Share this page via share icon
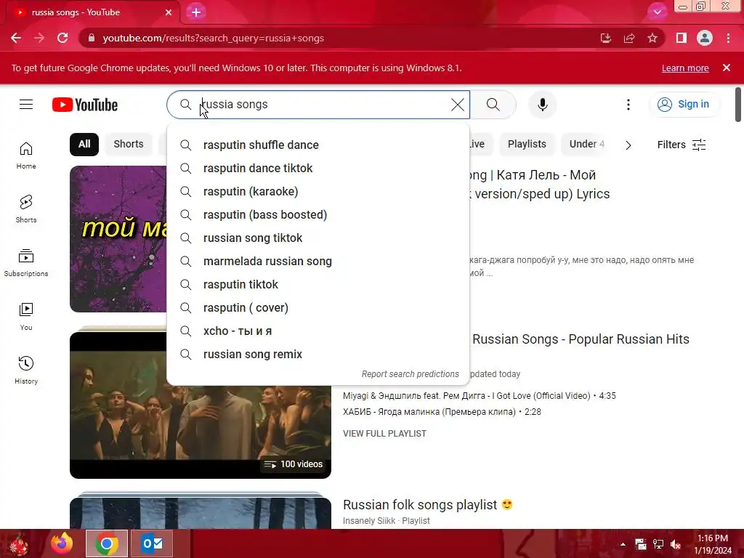Screen dimensions: 744x558 (x=629, y=38)
